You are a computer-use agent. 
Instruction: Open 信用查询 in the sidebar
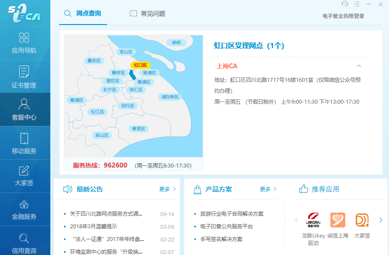[25, 241]
